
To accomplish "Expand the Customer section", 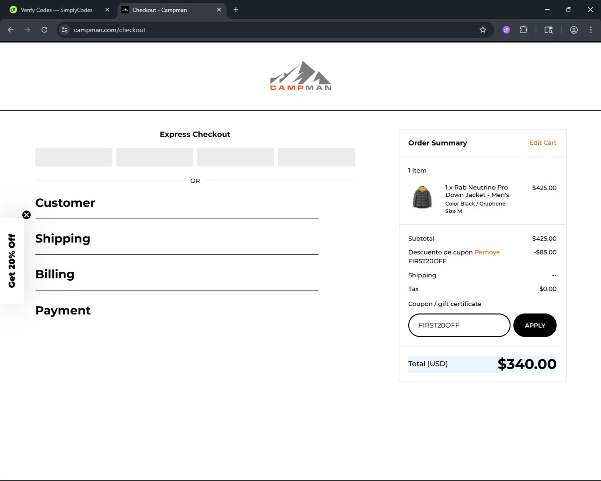I will pyautogui.click(x=65, y=203).
